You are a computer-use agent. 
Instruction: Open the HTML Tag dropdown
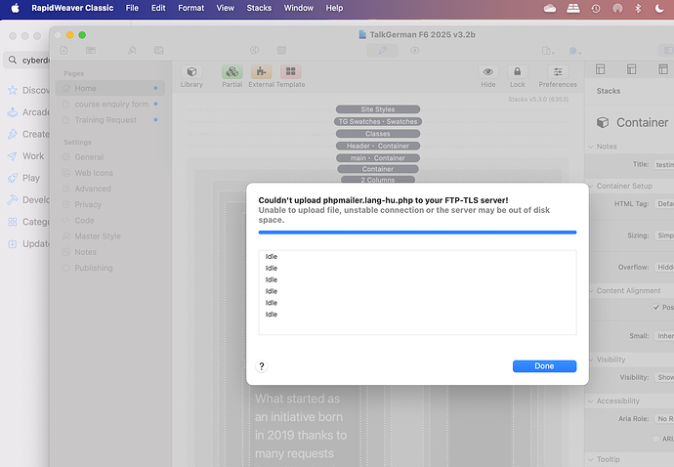point(664,204)
